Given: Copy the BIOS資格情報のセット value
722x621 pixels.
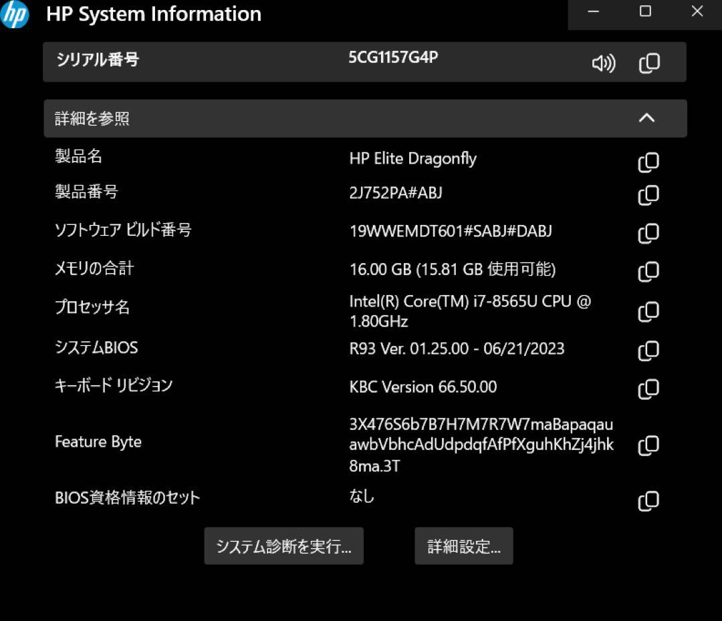Looking at the screenshot, I should pyautogui.click(x=648, y=501).
